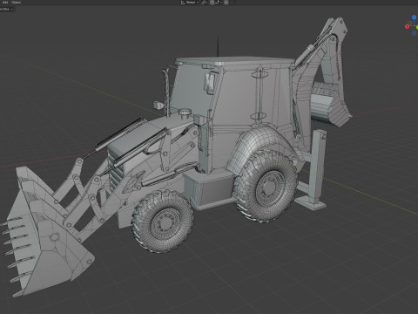Open the Global transform orientation dropdown
The height and width of the screenshot is (314, 418).
coord(190,3)
